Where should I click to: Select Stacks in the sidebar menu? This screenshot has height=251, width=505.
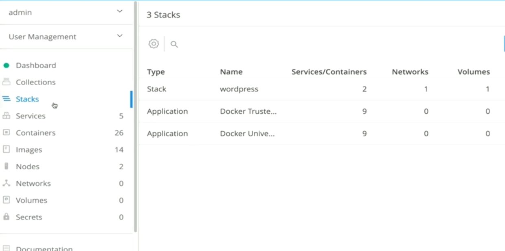coord(27,99)
